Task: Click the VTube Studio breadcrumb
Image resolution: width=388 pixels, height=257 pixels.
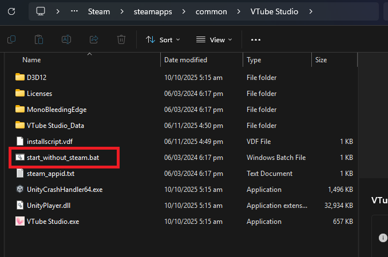Action: [x=274, y=11]
